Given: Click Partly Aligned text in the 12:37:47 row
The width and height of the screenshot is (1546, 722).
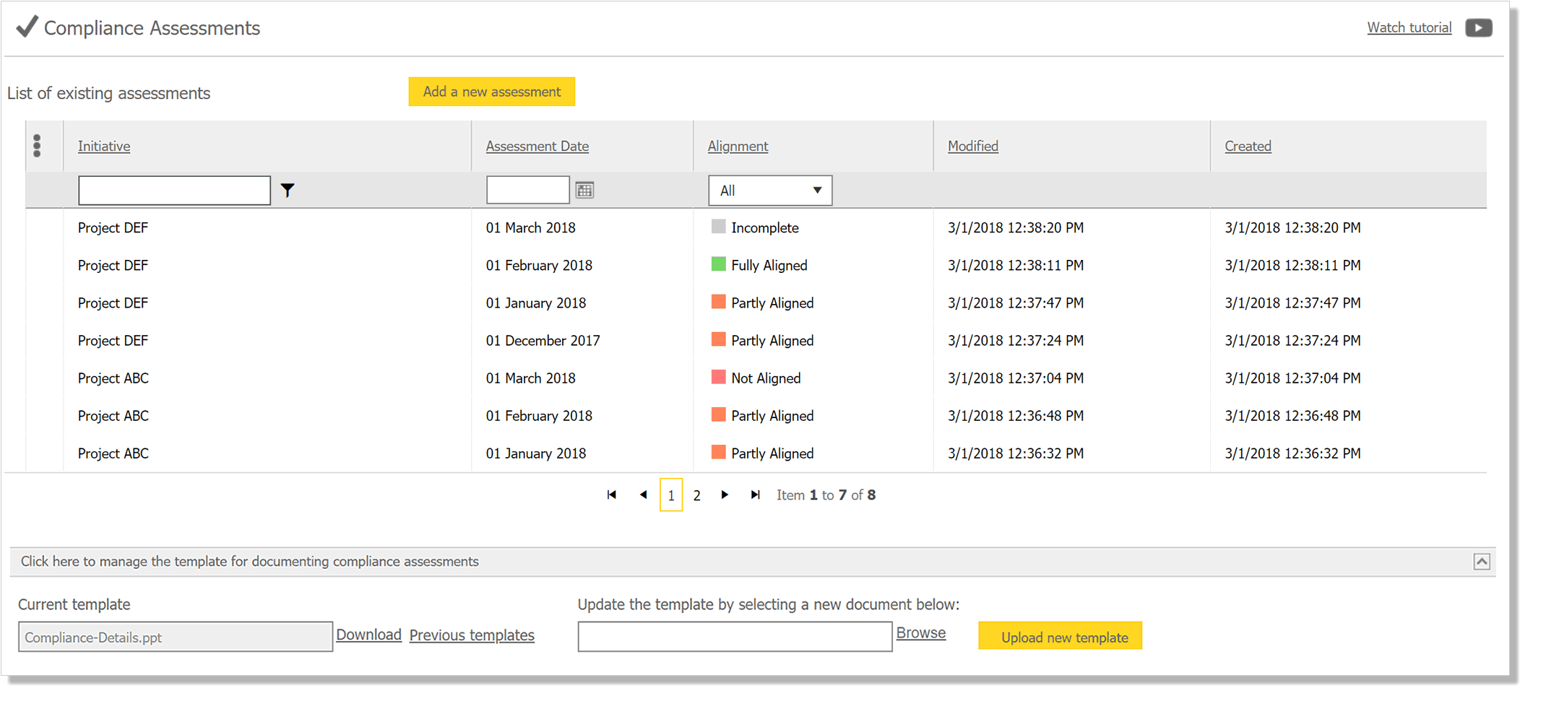Looking at the screenshot, I should (x=772, y=303).
